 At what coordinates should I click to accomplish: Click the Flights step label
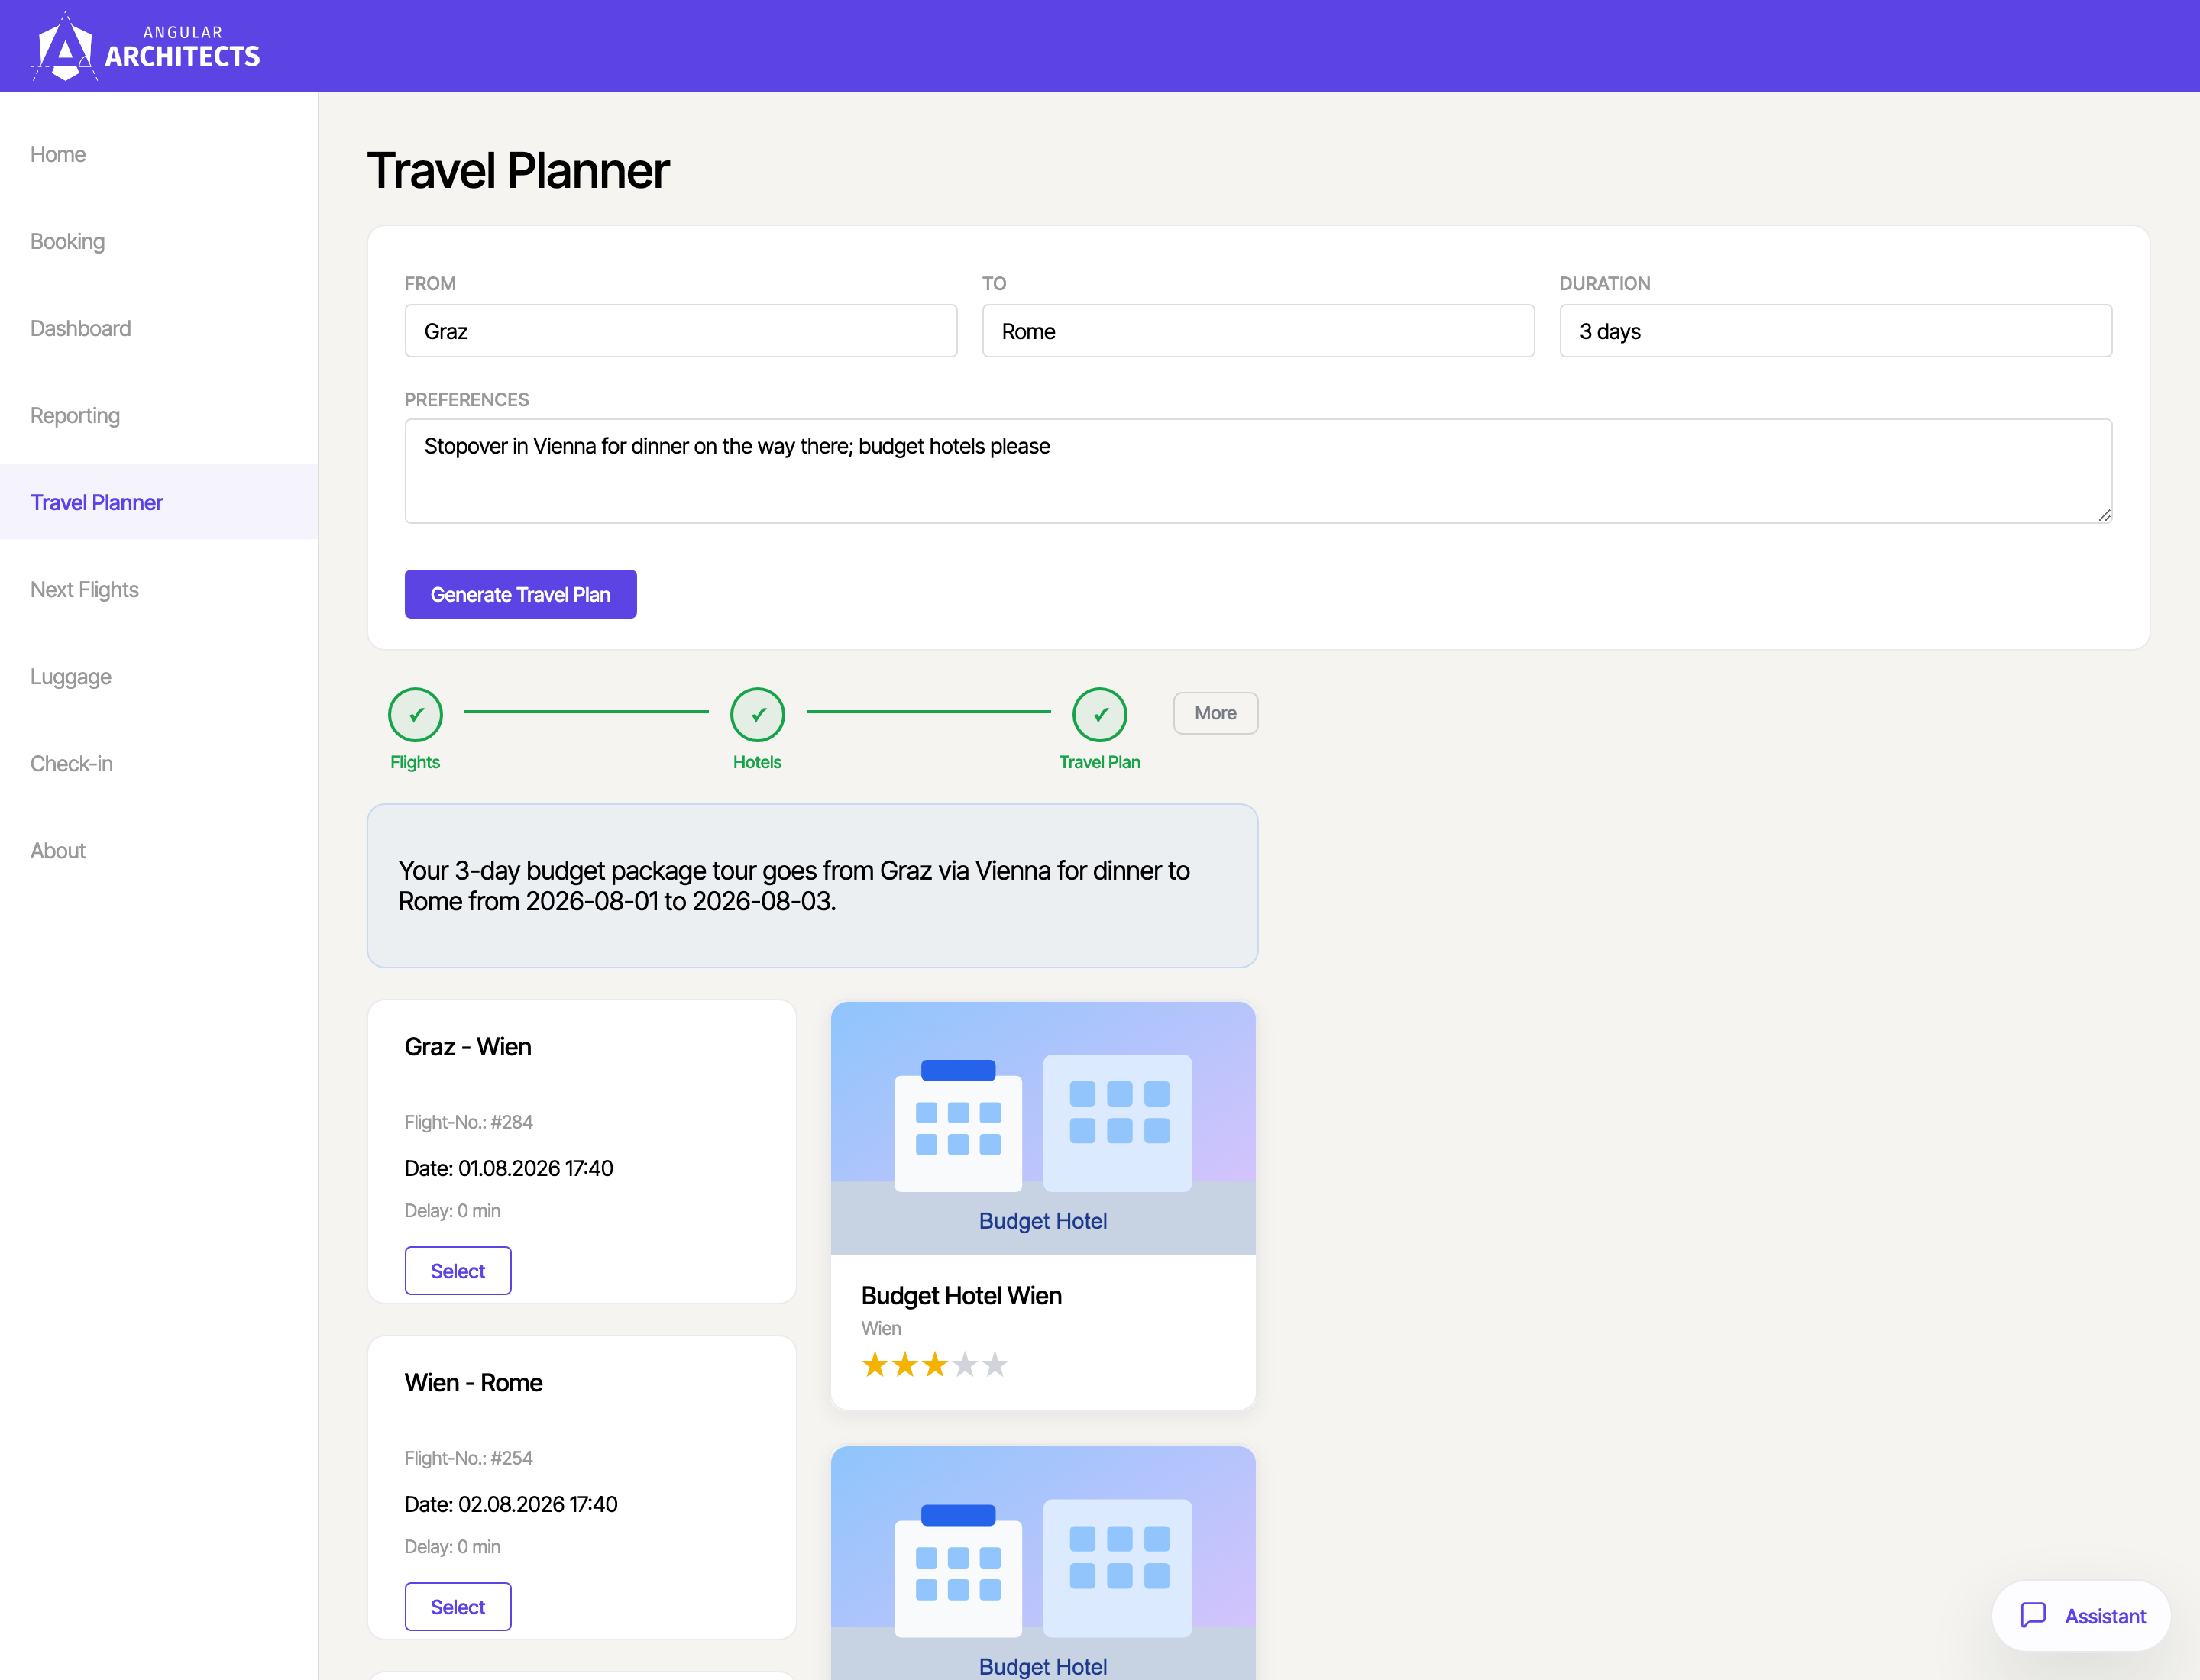416,762
